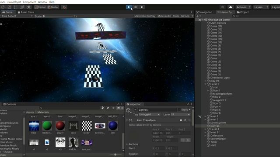Open the GameObject menu
Screen dimensions: 280x157
14,2
